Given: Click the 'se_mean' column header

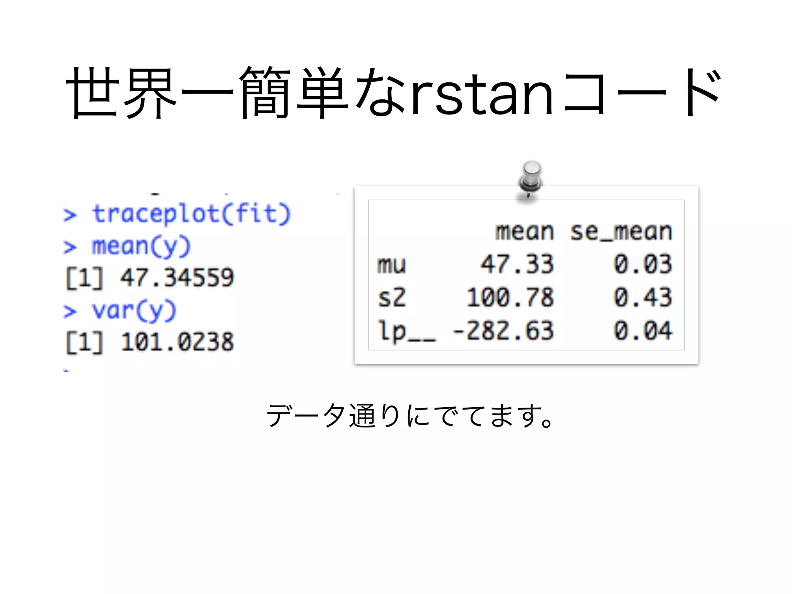Looking at the screenshot, I should click(621, 232).
